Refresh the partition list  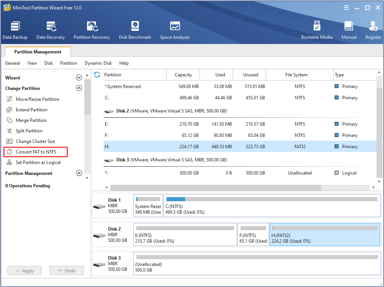[x=97, y=74]
